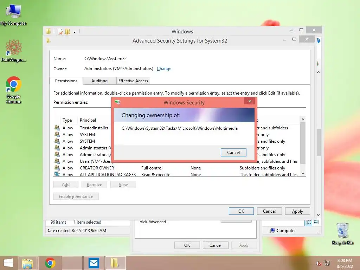Viewport: 360px width, 270px height.
Task: Switch Explorer to large icons view
Action: [x=316, y=222]
